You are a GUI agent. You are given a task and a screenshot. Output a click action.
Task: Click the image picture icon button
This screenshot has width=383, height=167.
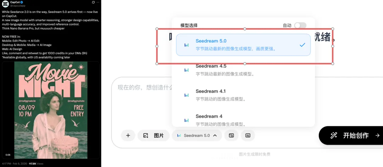tap(154, 135)
